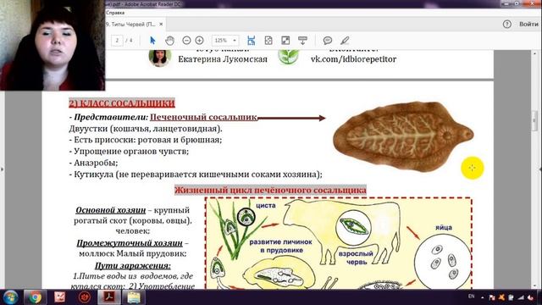
Task: Click the Кутикула bullet line
Action: (x=196, y=175)
